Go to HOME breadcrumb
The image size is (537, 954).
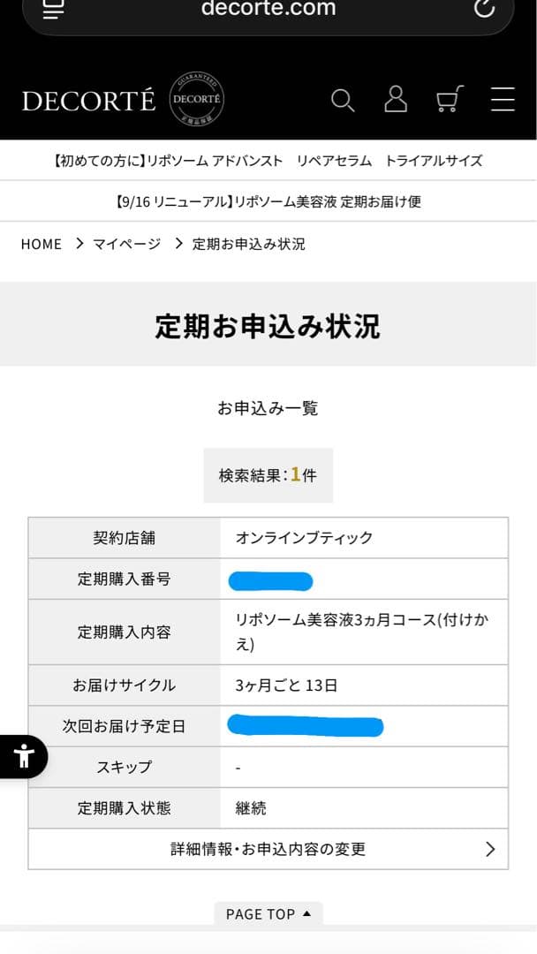pos(42,244)
